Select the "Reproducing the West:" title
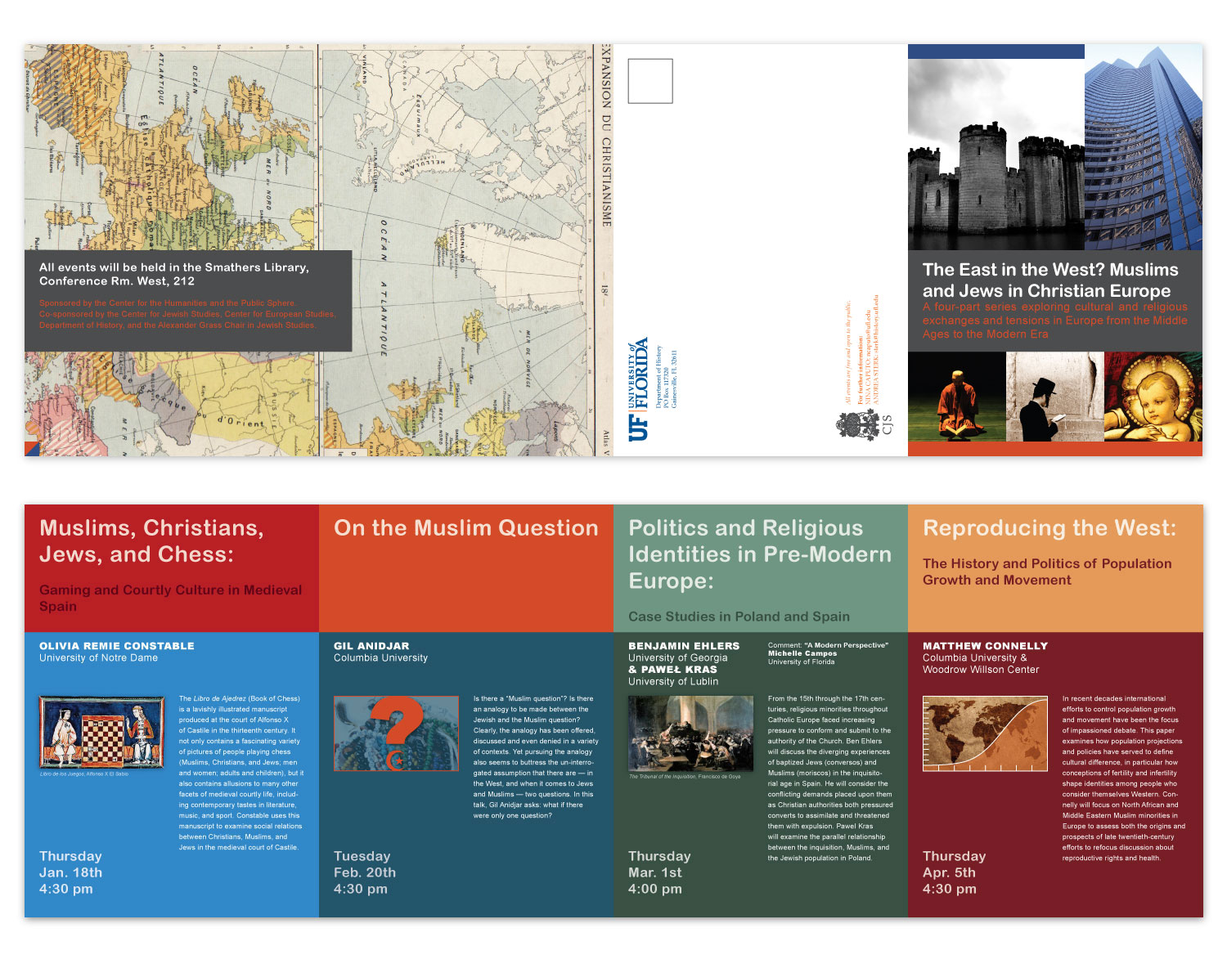 click(x=1049, y=528)
